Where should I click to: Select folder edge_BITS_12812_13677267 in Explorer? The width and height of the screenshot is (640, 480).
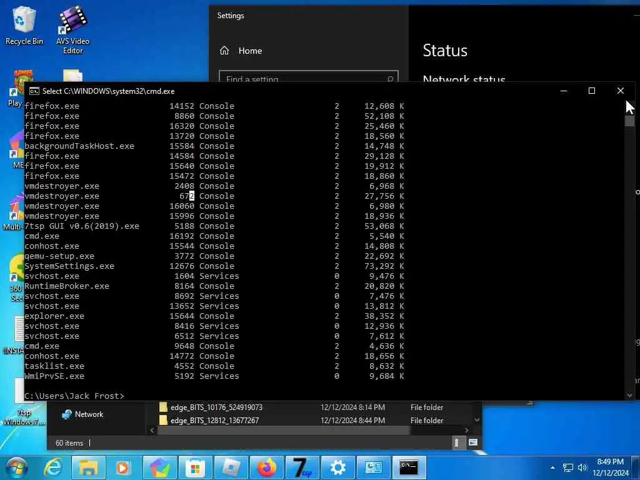point(215,421)
